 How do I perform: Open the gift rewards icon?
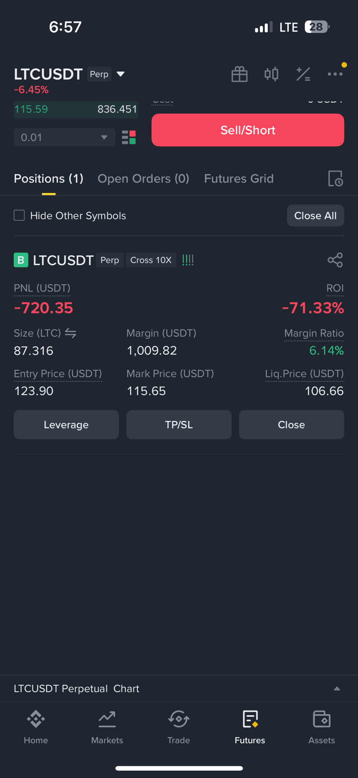[x=239, y=74]
